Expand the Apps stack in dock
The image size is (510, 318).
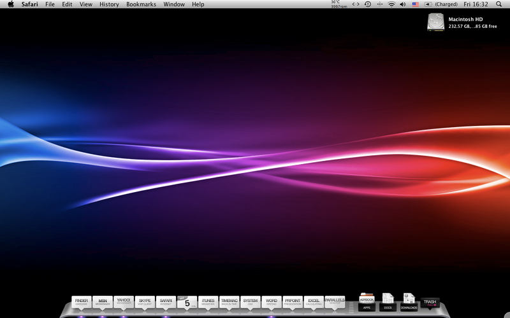[367, 301]
